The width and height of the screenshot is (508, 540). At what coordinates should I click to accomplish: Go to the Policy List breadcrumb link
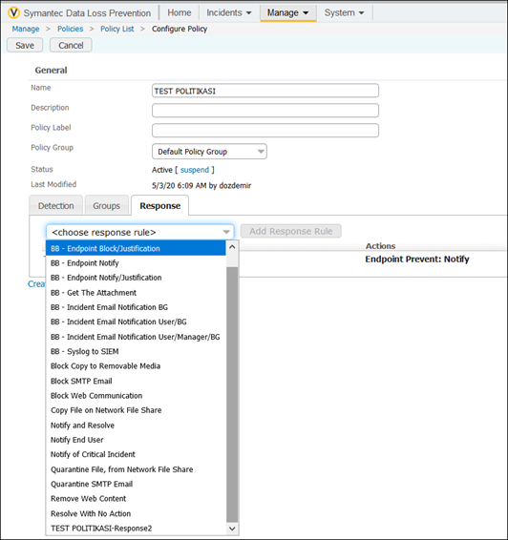[x=117, y=29]
